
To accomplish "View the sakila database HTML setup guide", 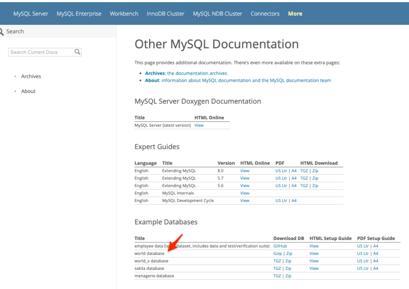I will point(314,269).
